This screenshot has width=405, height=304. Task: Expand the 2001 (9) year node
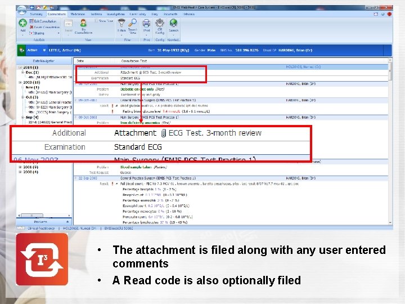point(20,167)
